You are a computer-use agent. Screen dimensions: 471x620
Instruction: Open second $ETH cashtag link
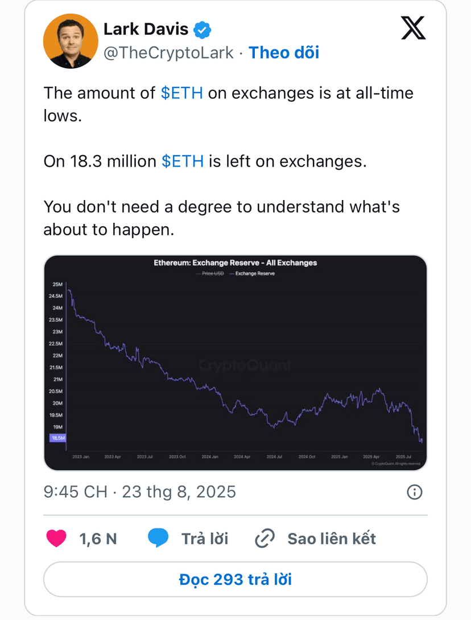(183, 161)
